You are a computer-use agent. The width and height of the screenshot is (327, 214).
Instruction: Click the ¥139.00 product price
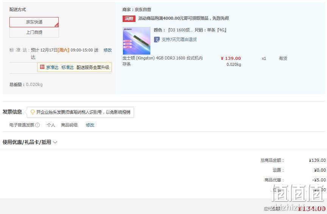230,58
